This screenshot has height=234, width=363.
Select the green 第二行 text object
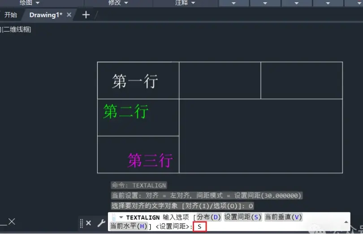pos(126,111)
